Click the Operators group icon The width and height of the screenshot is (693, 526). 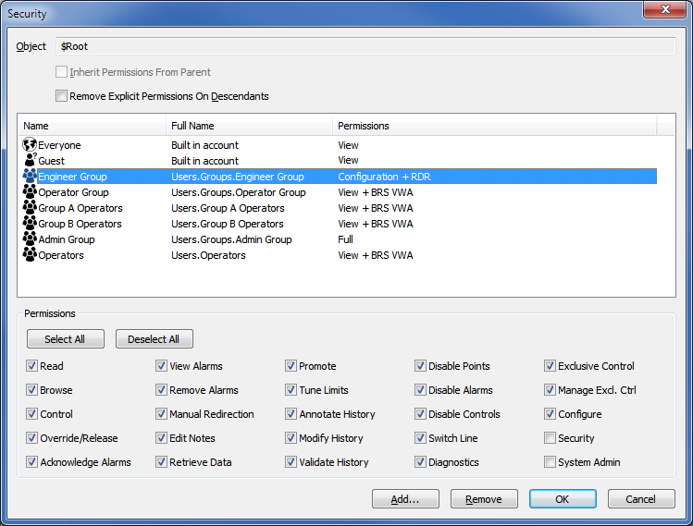[30, 255]
